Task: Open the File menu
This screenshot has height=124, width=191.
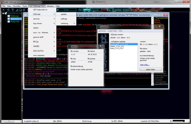Action: (4, 6)
